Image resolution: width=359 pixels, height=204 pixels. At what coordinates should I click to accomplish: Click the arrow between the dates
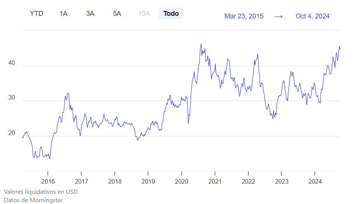tap(278, 16)
